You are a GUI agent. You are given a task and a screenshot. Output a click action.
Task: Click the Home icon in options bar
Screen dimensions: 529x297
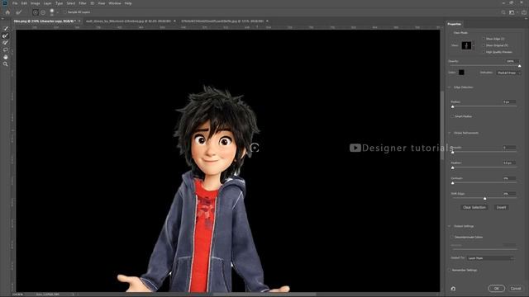pyautogui.click(x=7, y=12)
